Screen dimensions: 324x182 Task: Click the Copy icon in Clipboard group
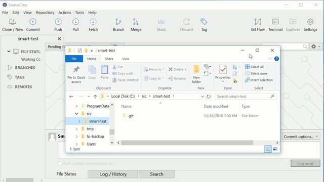pos(92,72)
